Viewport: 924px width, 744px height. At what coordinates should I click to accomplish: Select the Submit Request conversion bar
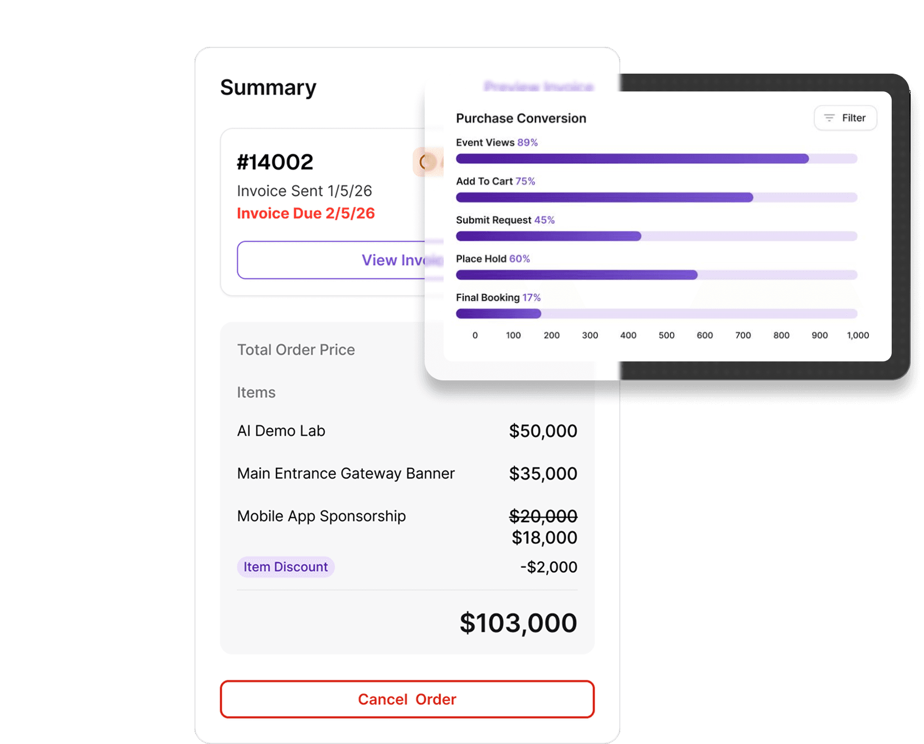[x=549, y=236]
